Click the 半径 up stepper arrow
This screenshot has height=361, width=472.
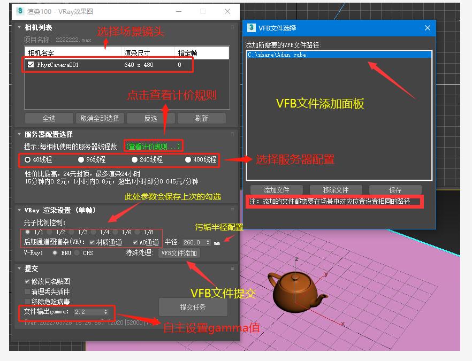[208, 240]
